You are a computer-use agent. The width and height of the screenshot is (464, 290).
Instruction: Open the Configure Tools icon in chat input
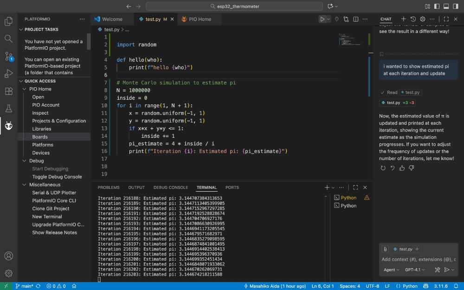point(437,270)
